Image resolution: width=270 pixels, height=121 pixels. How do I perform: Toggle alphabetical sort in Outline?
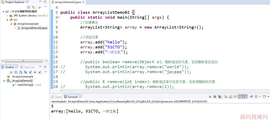[x=21, y=72]
